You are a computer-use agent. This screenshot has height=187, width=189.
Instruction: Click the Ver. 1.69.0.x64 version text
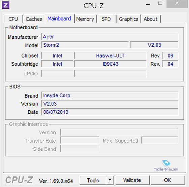point(56,181)
